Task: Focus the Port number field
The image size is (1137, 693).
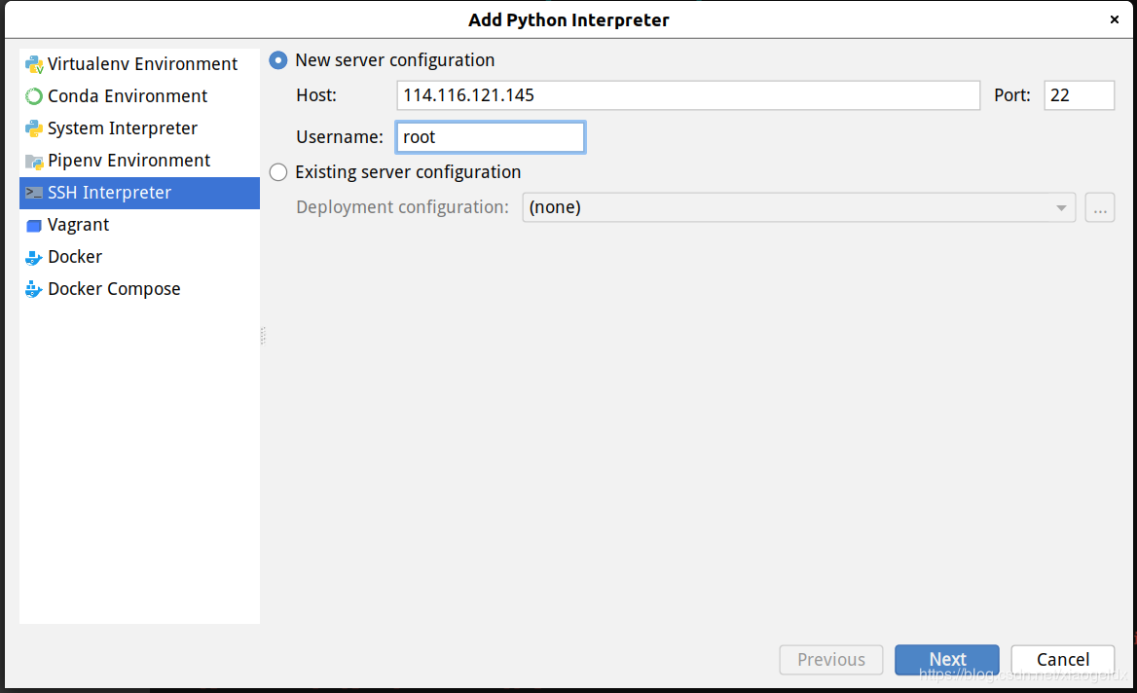Action: [x=1079, y=95]
